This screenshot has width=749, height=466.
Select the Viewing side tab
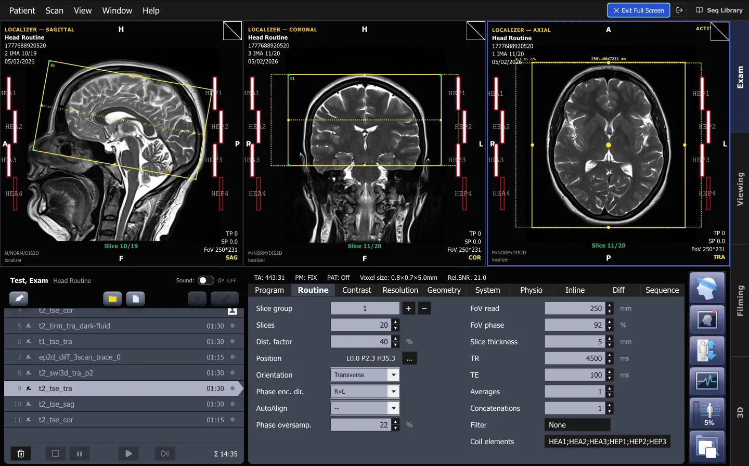pyautogui.click(x=740, y=189)
